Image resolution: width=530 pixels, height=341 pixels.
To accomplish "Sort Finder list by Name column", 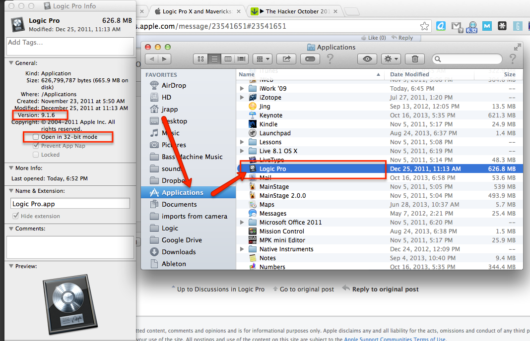I will coord(310,75).
